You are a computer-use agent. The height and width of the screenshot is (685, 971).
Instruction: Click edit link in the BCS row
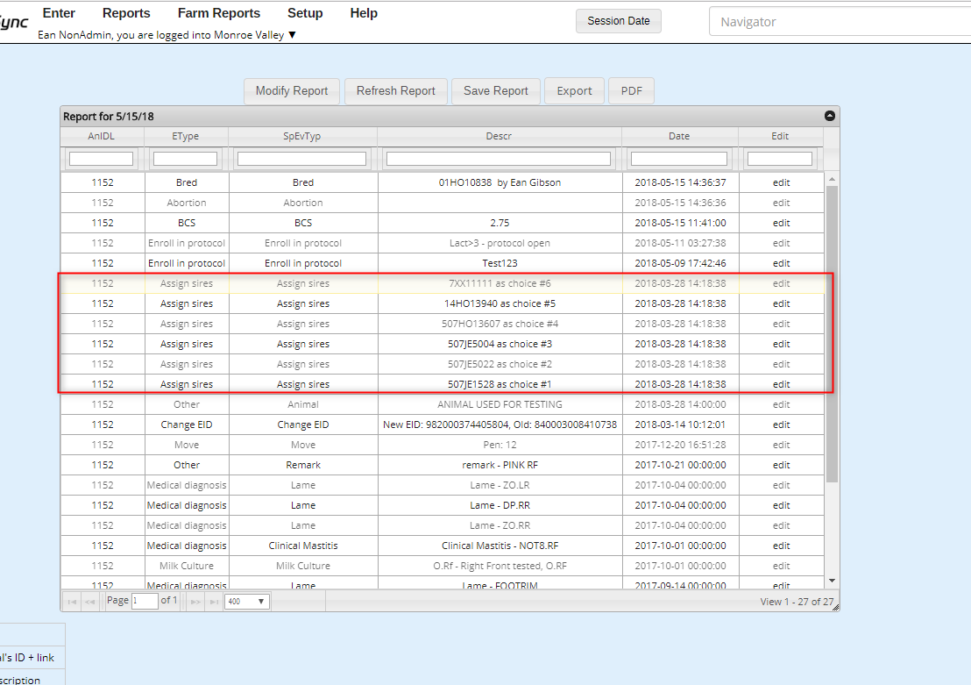pos(781,223)
